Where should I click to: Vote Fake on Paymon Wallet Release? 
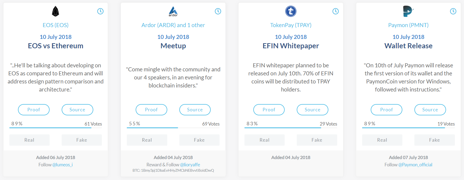[434, 140]
